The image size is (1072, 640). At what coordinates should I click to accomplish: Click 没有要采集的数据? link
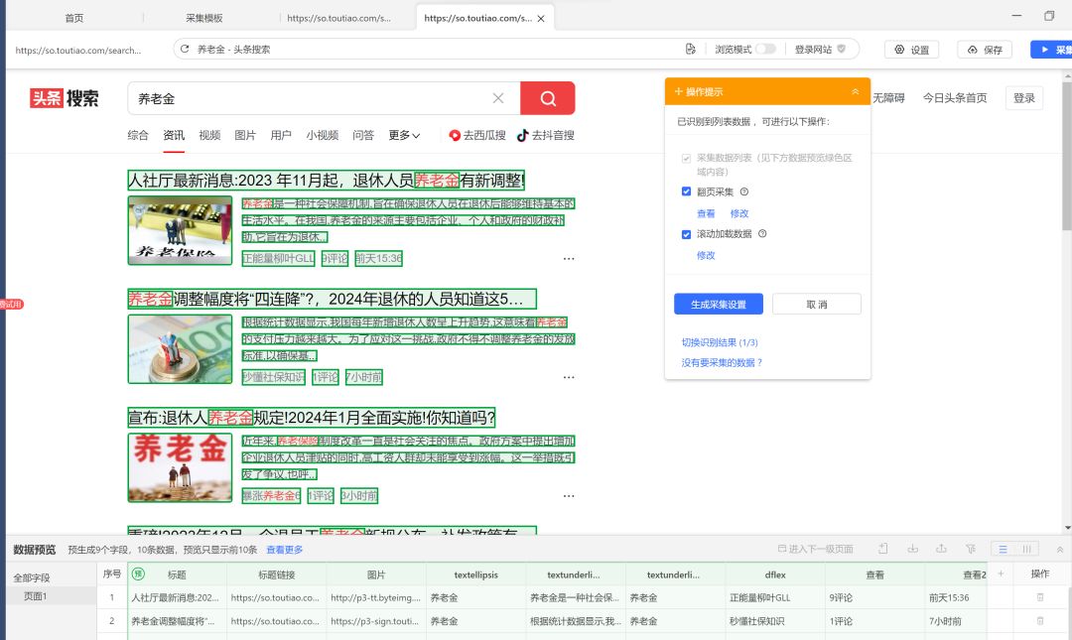722,363
